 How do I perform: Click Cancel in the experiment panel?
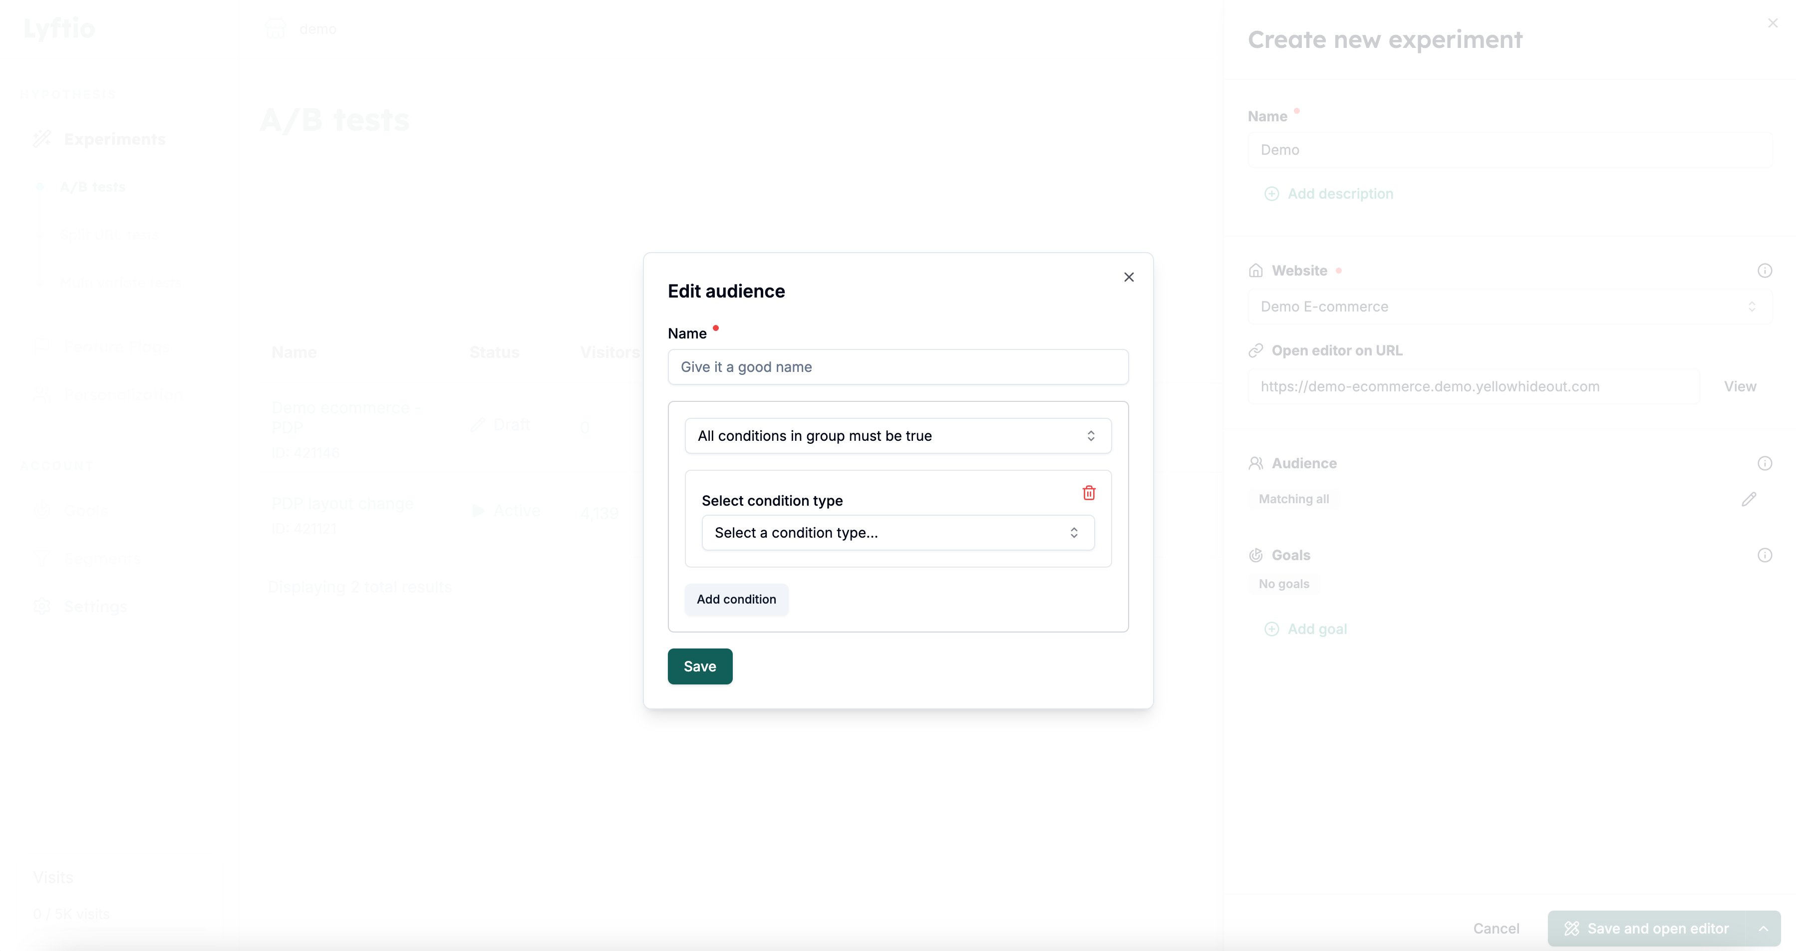[x=1496, y=929]
